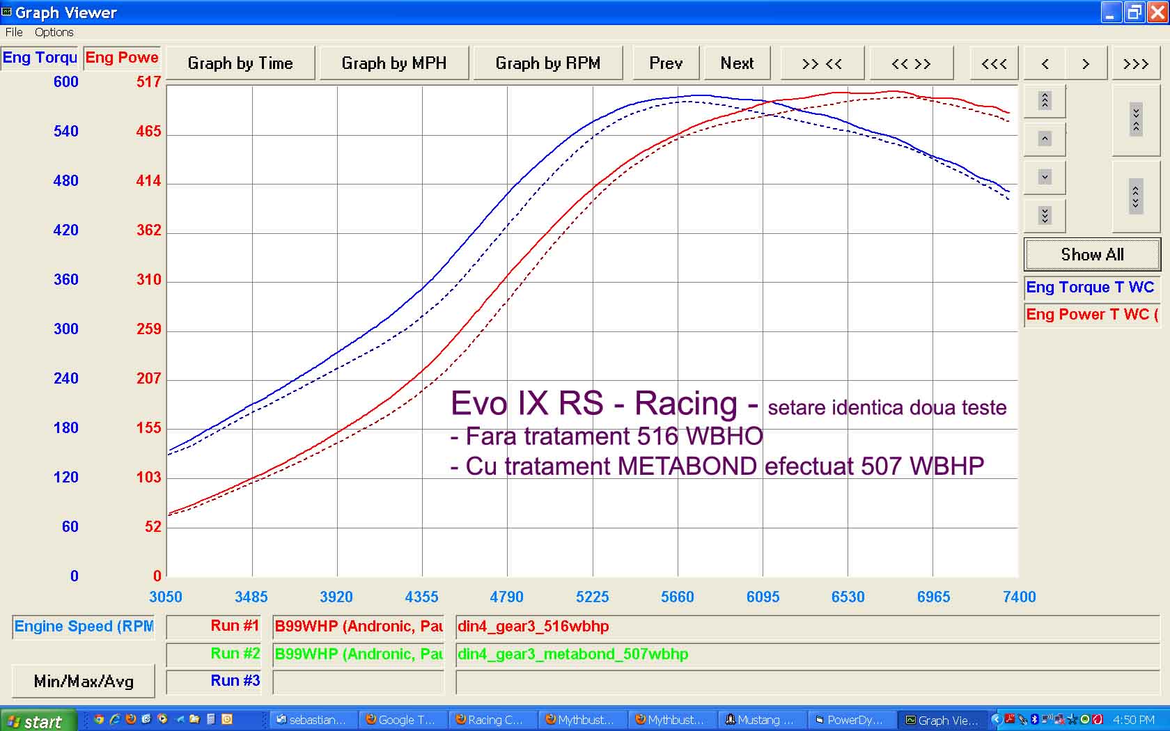Click the single-down chevron scroll button

tap(1045, 177)
